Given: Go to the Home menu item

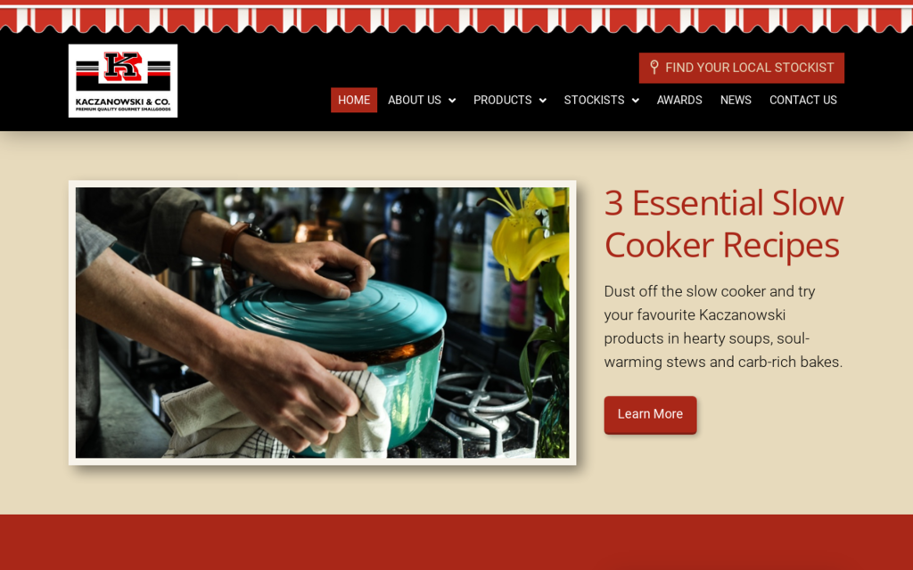Looking at the screenshot, I should coord(354,100).
